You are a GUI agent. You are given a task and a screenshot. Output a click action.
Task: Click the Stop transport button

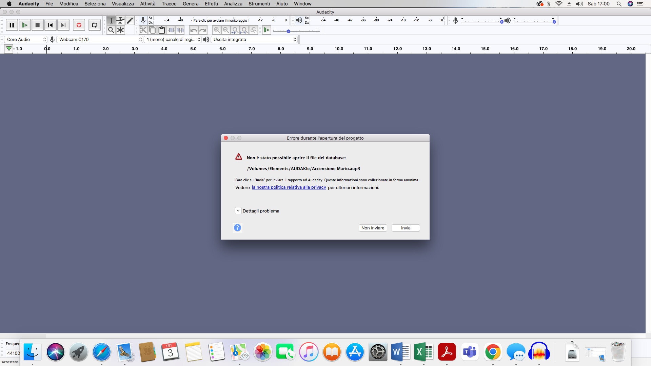[x=38, y=25]
